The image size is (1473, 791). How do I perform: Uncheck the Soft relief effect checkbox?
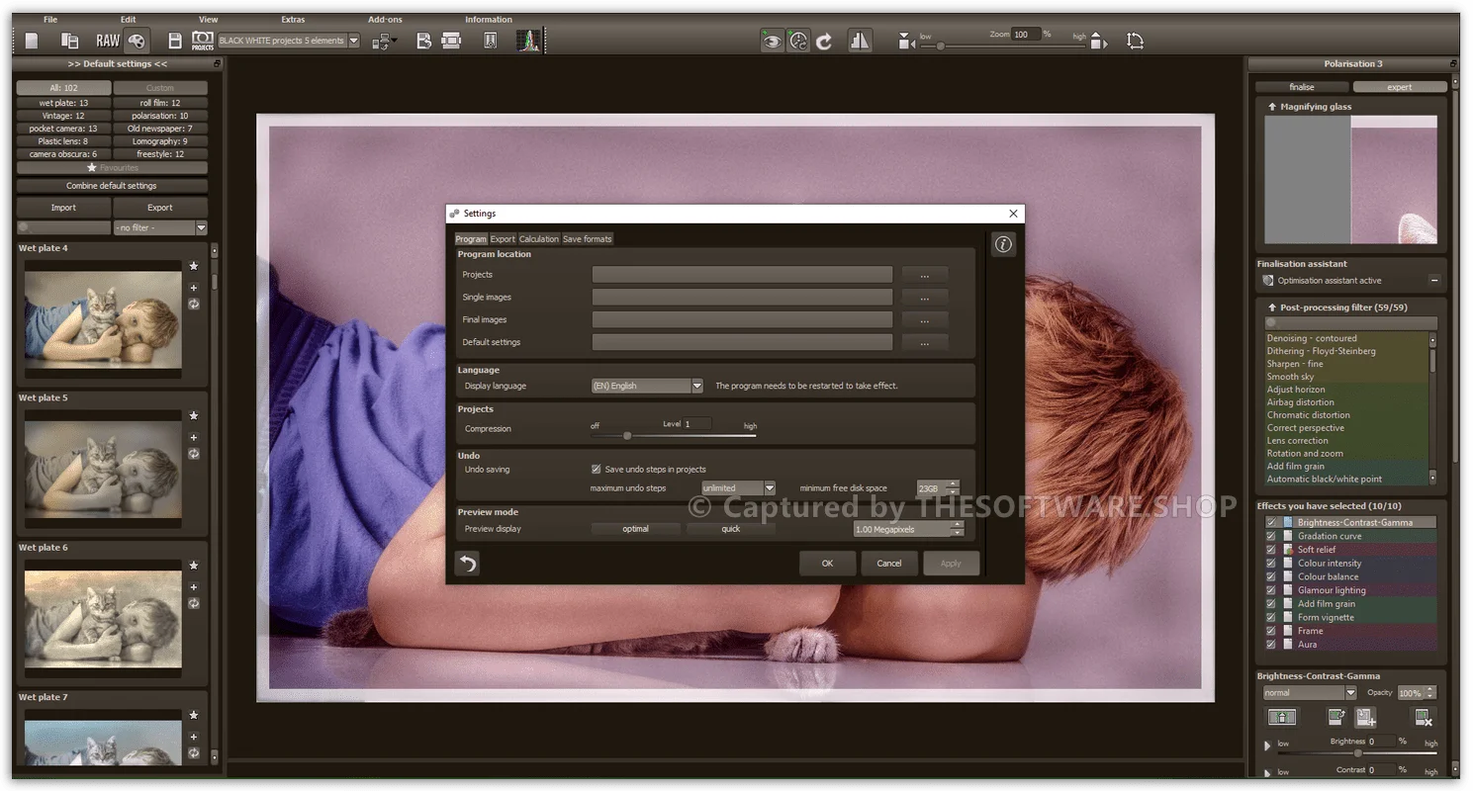point(1271,550)
